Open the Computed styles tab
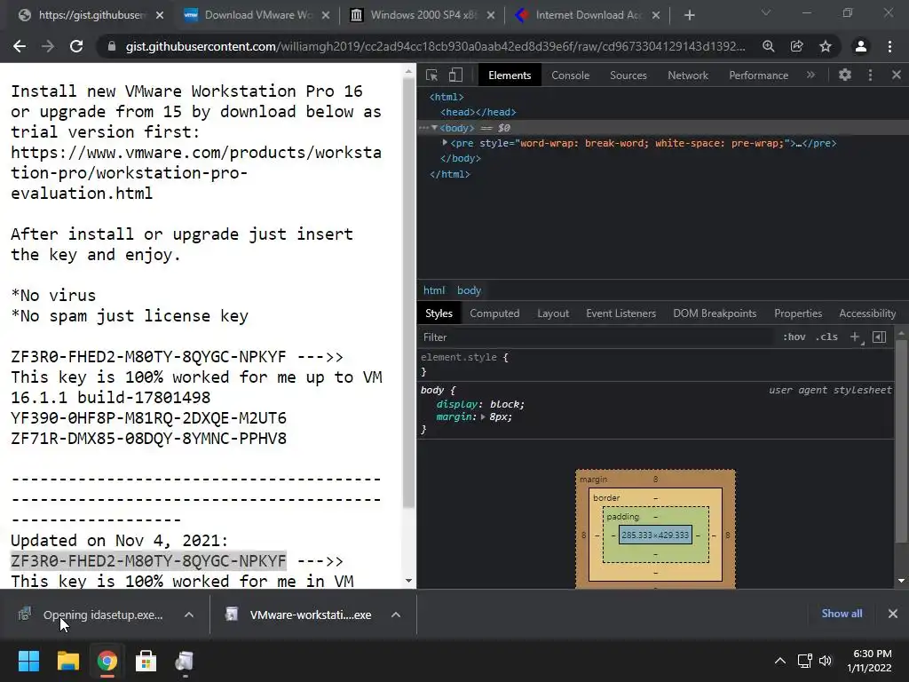The image size is (909, 682). [x=494, y=313]
